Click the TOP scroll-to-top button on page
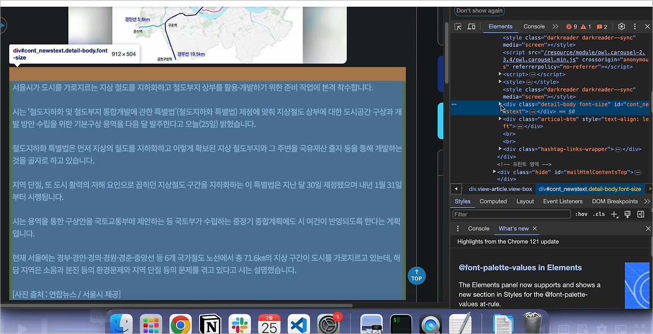The image size is (653, 334). click(x=417, y=275)
